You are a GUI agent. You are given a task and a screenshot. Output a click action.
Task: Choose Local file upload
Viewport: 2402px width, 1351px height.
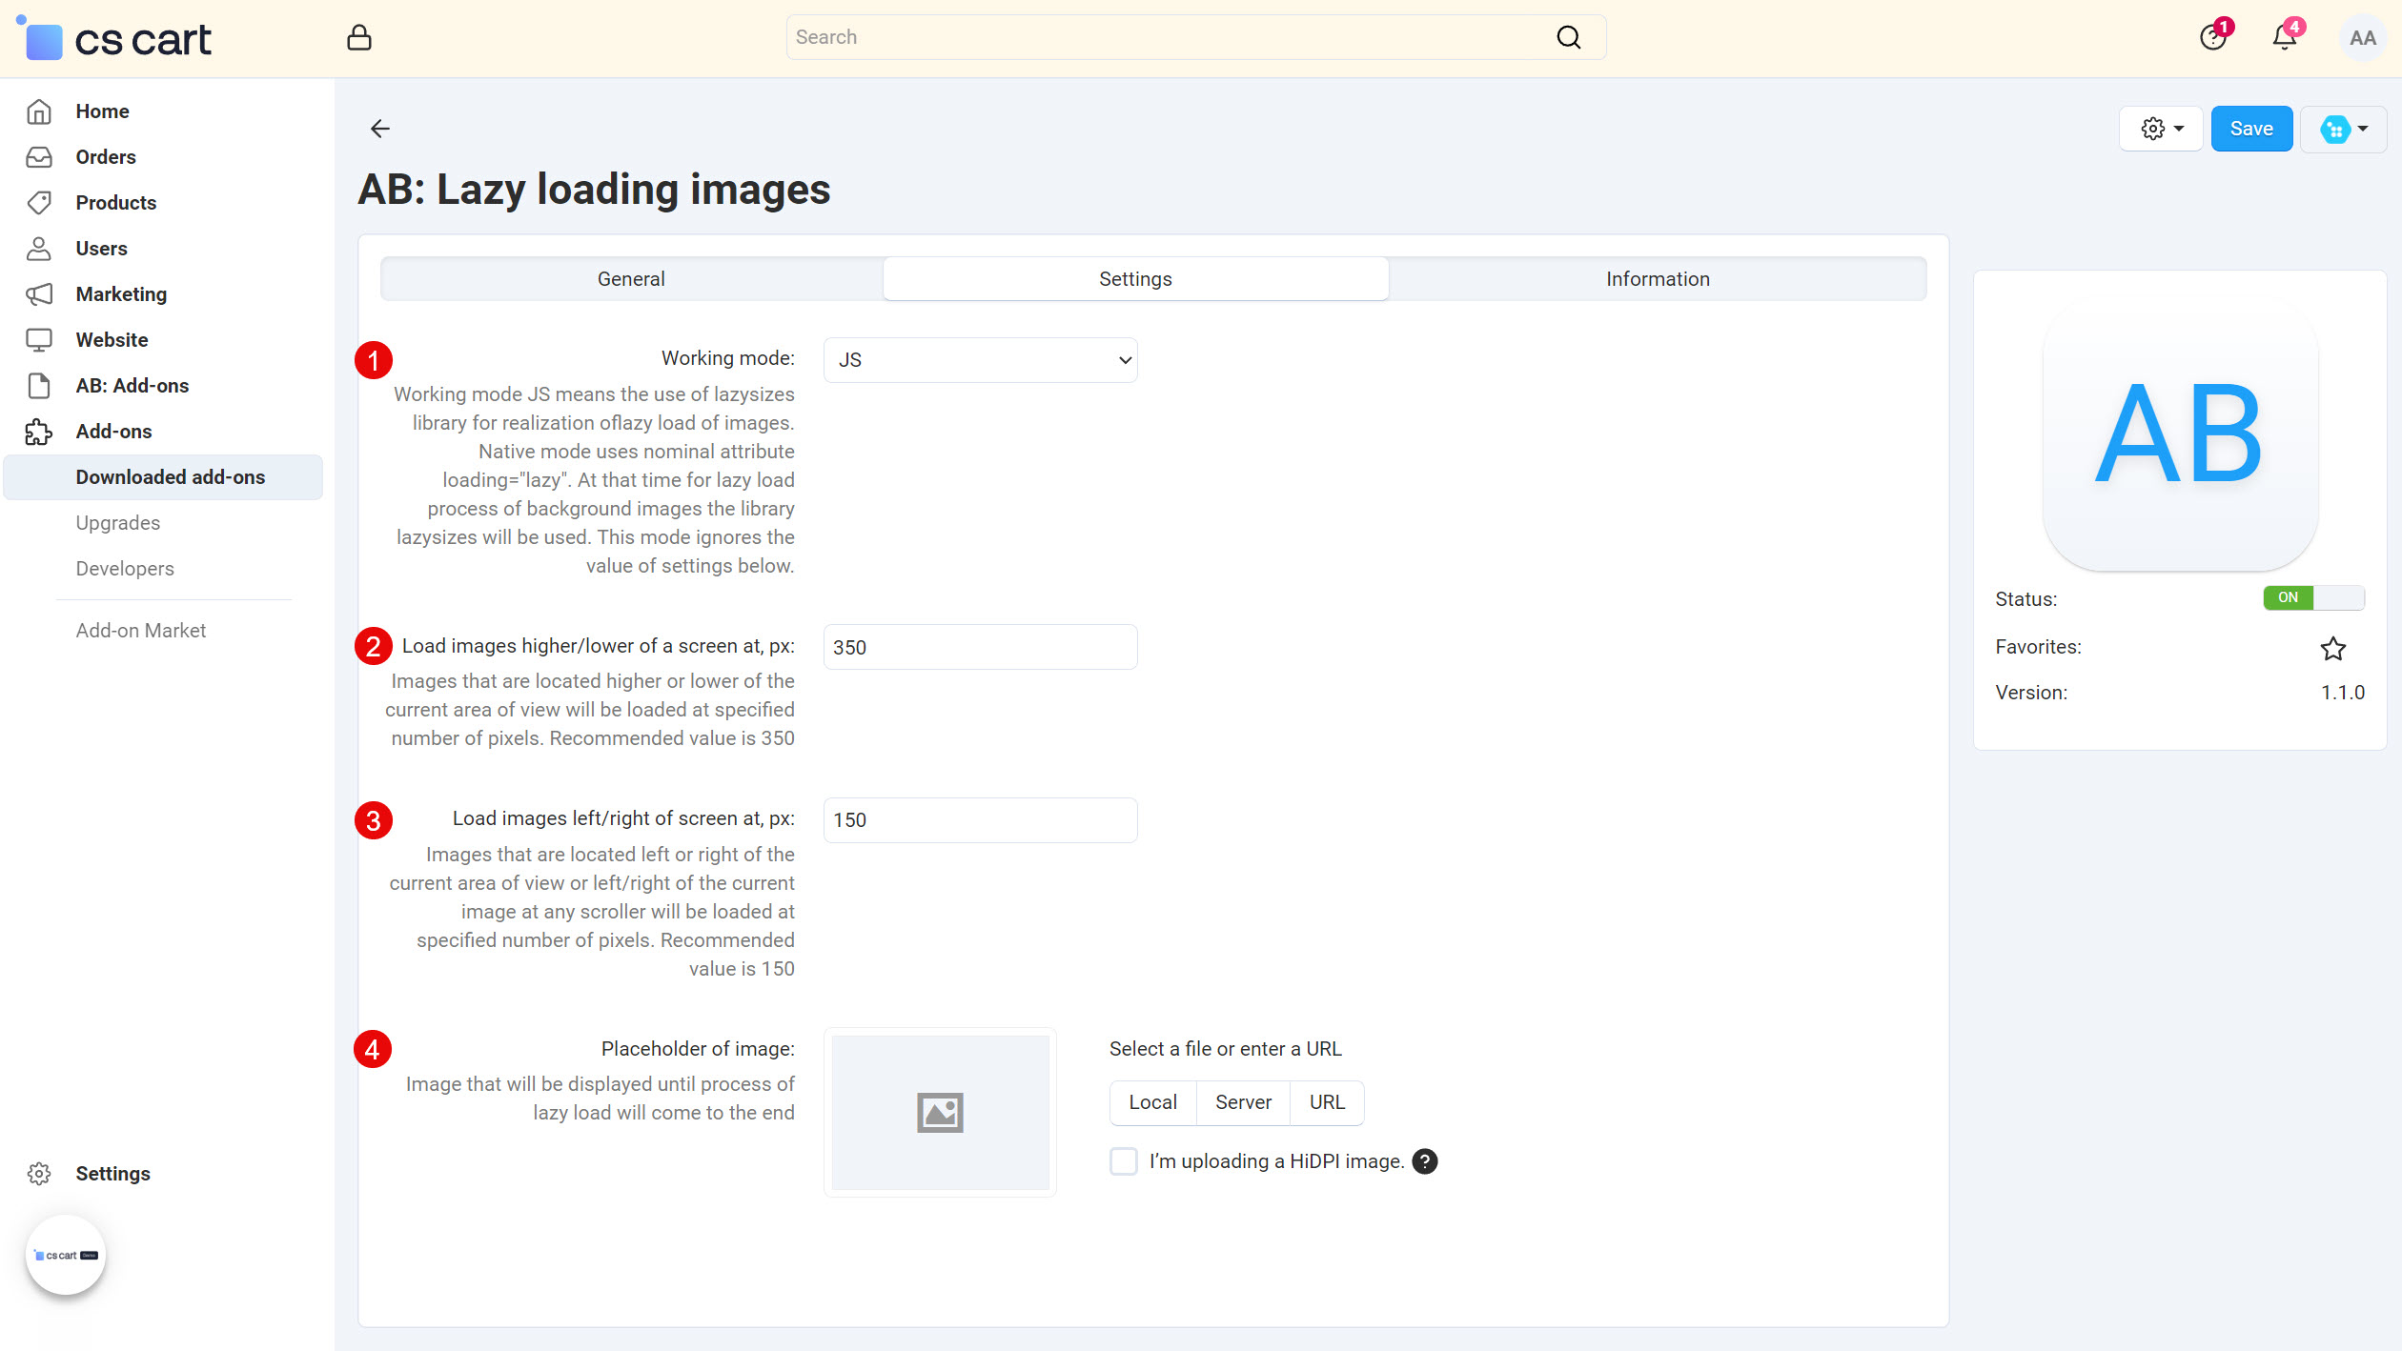coord(1152,1102)
